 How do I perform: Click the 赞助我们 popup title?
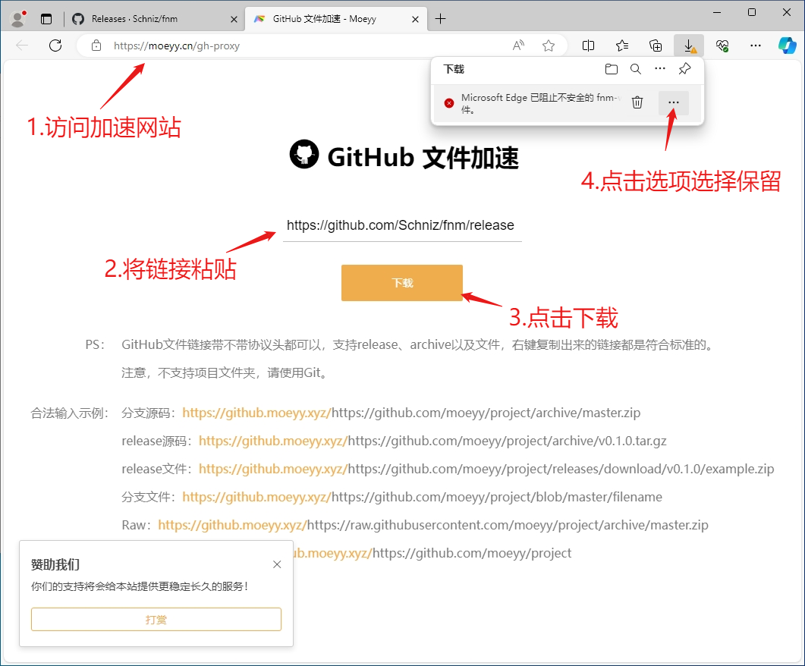tap(55, 564)
